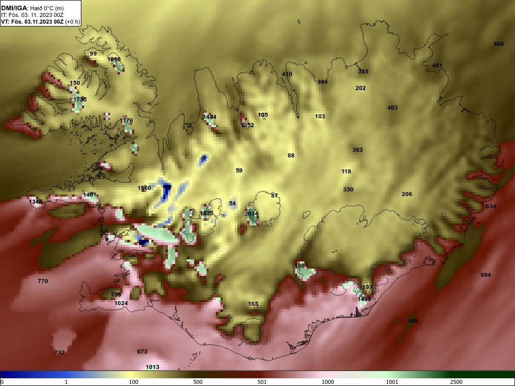Click the map value 1013
The image size is (515, 386).
pos(152,367)
